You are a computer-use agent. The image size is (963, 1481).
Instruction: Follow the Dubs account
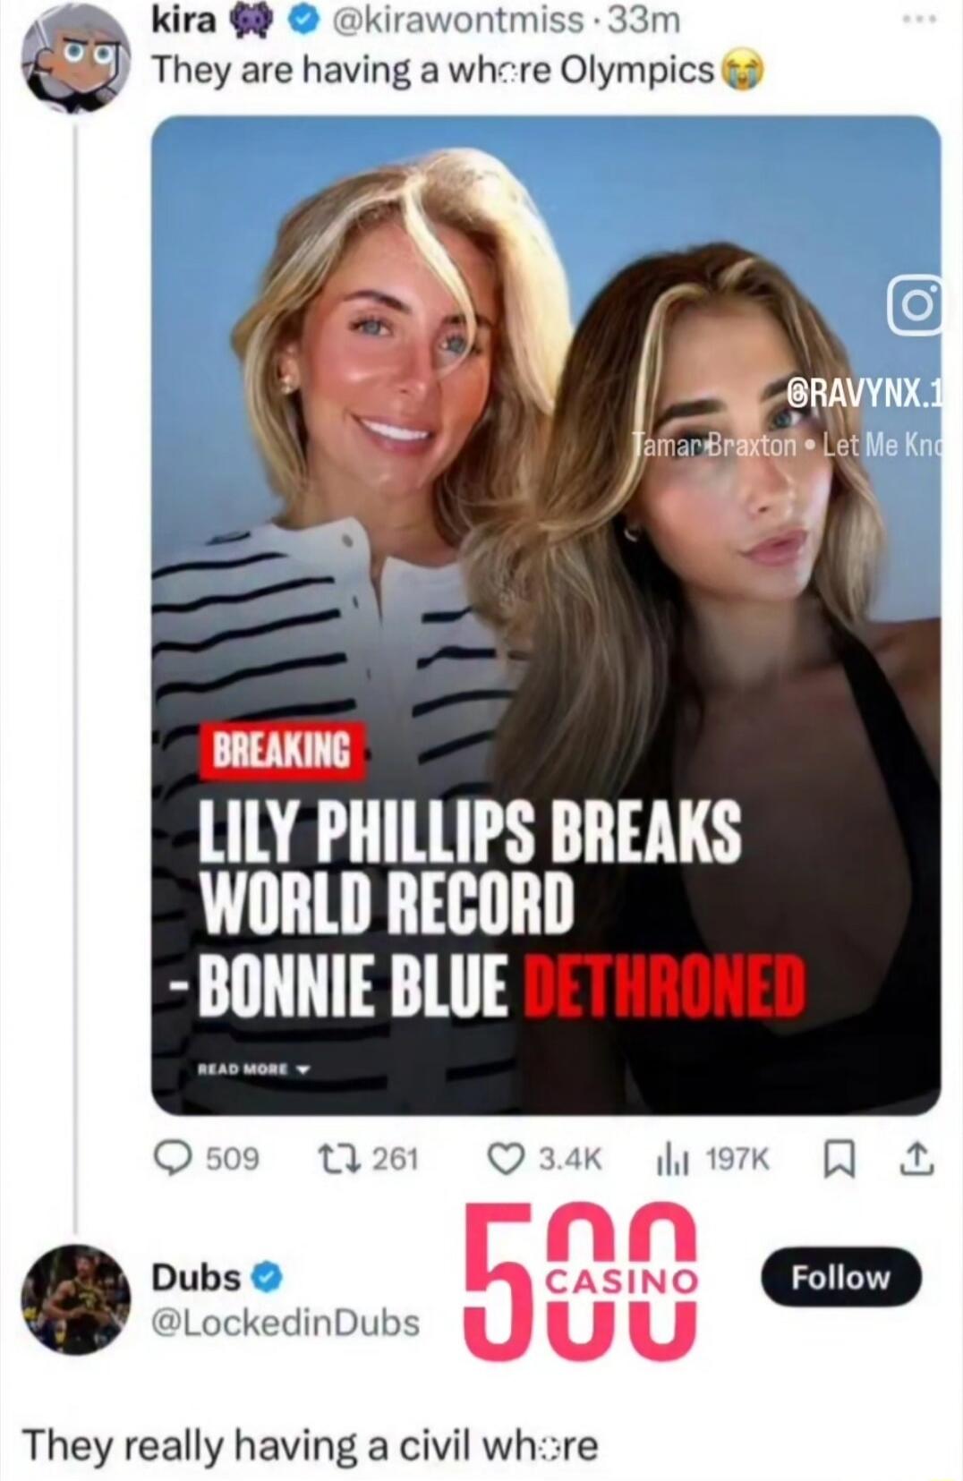[x=840, y=1277]
